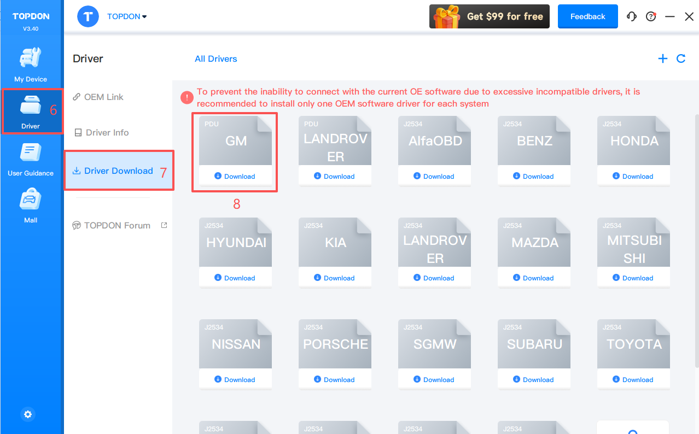This screenshot has width=699, height=434.
Task: Download the BENZ J2534 driver
Action: click(534, 176)
